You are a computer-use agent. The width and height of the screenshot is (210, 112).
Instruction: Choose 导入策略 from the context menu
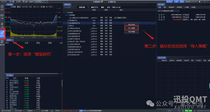coord(132,28)
